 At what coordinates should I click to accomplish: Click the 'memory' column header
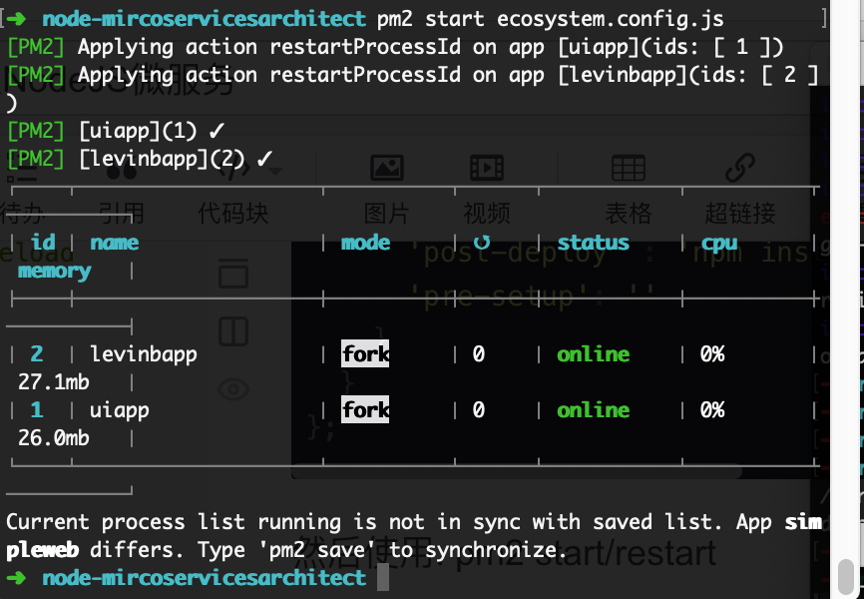[x=54, y=272]
